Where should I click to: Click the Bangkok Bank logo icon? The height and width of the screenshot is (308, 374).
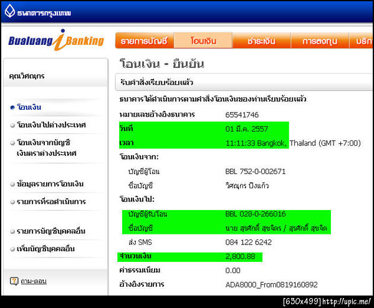point(10,11)
